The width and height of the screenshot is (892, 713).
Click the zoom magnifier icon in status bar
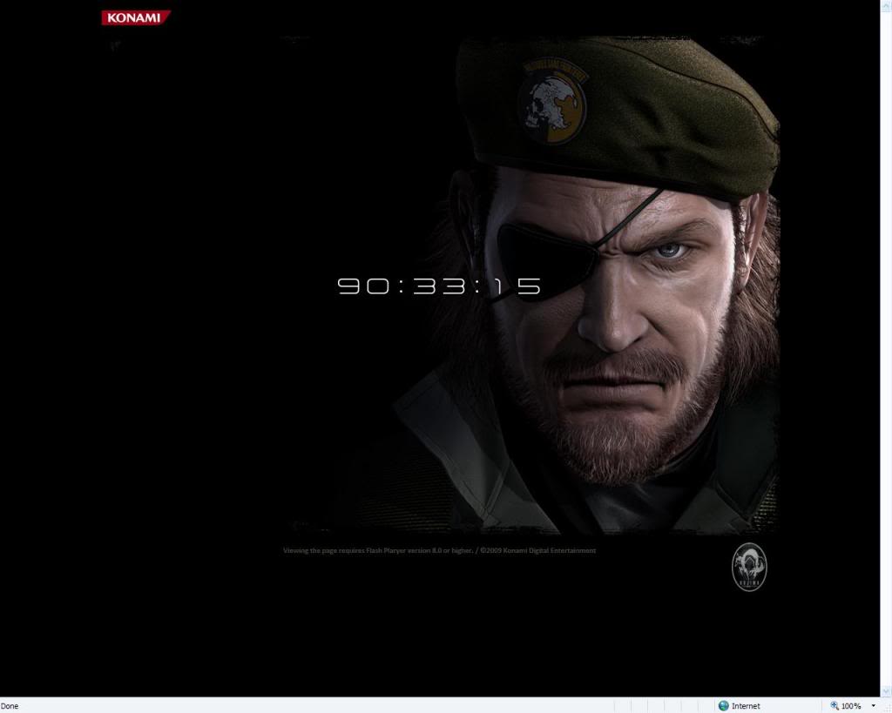tap(835, 706)
